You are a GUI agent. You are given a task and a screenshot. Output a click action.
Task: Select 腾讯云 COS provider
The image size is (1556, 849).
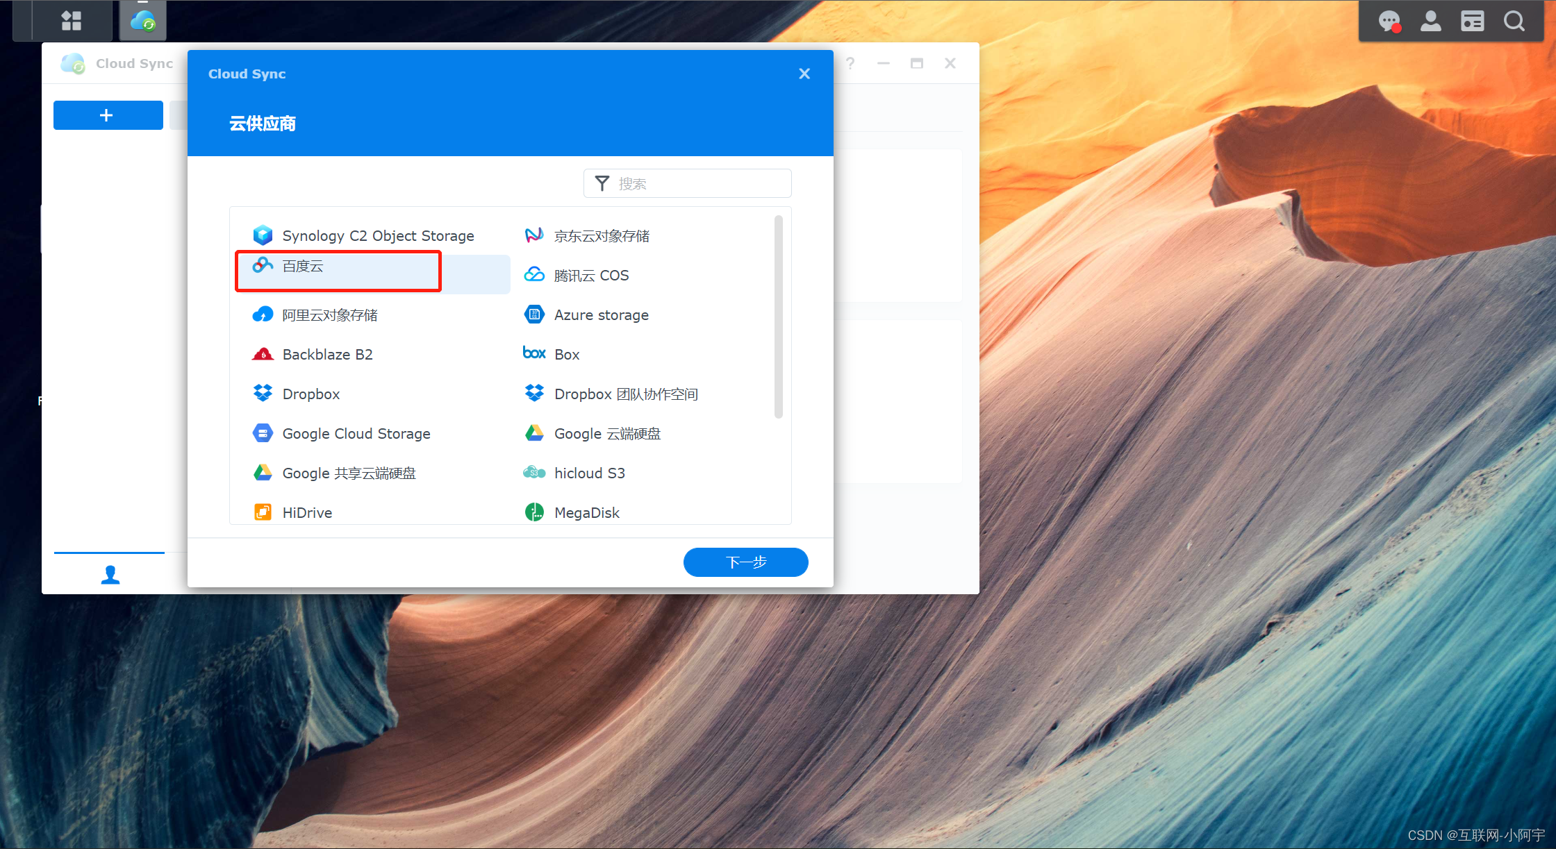590,276
